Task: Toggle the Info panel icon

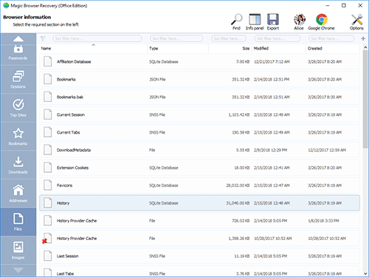Action: [x=255, y=22]
